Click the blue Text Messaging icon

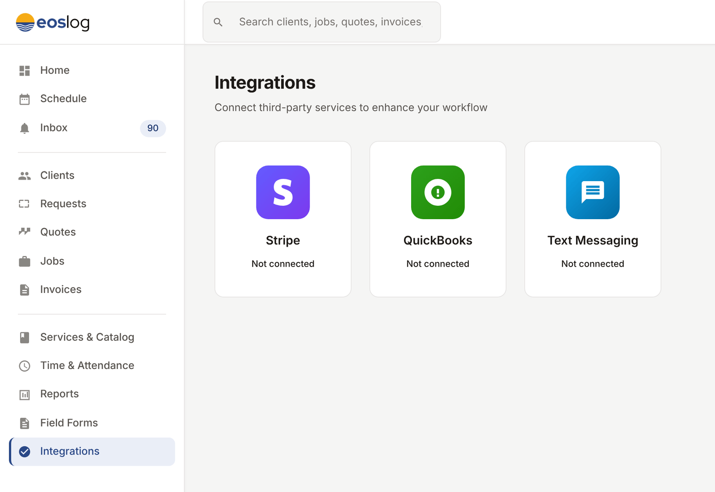[x=593, y=192]
